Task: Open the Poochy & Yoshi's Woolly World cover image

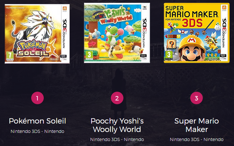Action: 117,33
